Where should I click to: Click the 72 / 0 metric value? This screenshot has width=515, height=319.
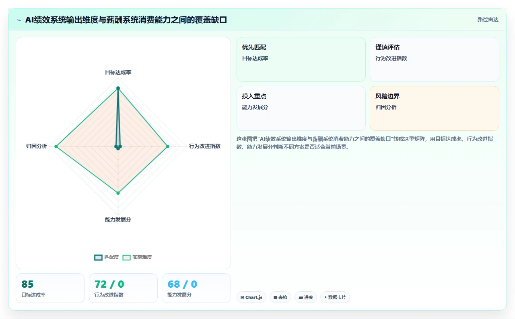[x=109, y=284]
